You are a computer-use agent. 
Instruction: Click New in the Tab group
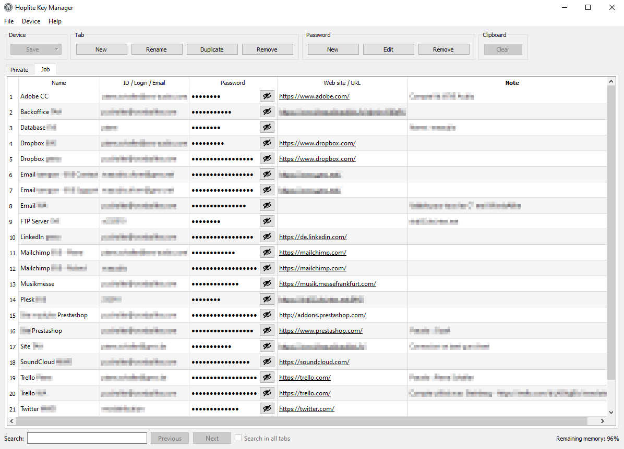click(102, 49)
